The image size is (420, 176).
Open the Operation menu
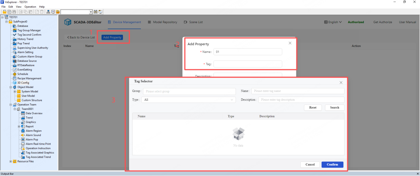coord(30,7)
